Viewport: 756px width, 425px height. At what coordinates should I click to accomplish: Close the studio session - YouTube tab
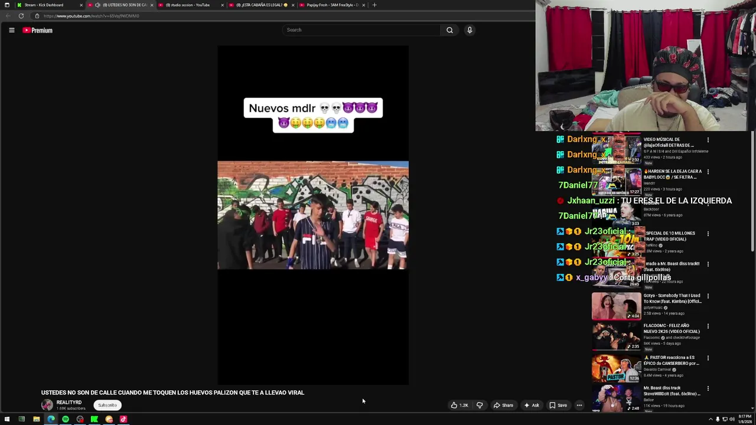223,5
